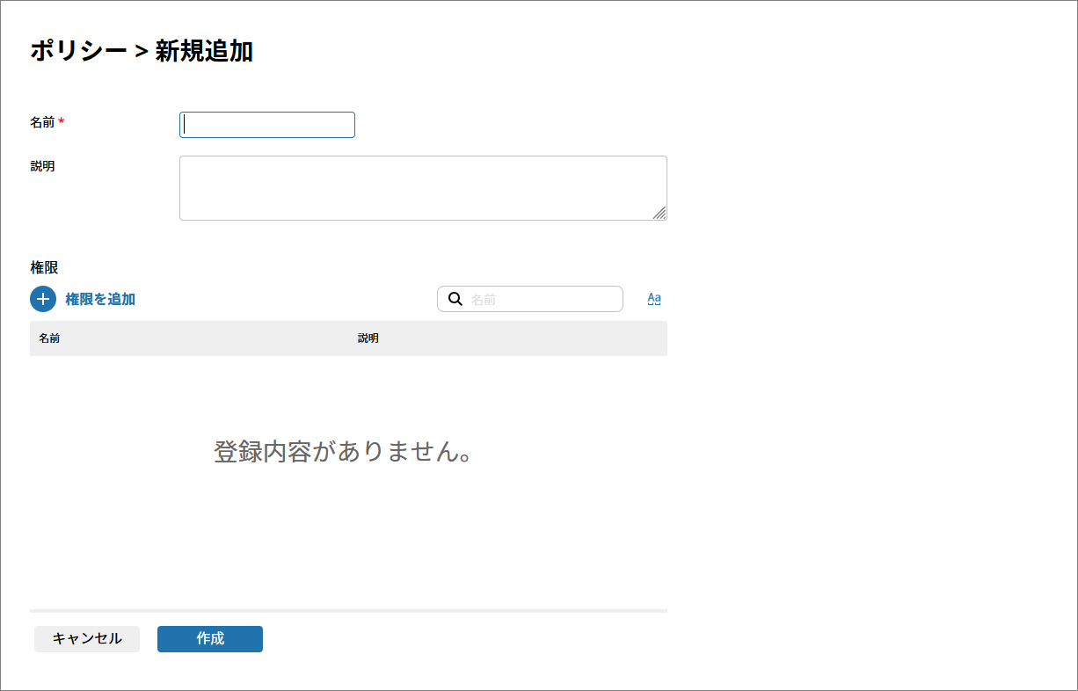Image resolution: width=1078 pixels, height=691 pixels.
Task: Click inside the 説明 description textarea
Action: coord(422,187)
